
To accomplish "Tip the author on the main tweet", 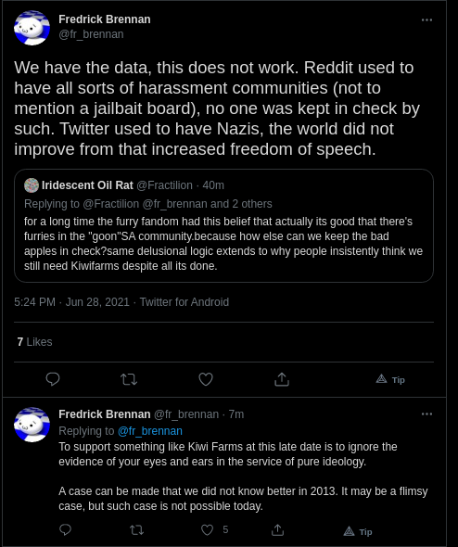I will [x=390, y=379].
